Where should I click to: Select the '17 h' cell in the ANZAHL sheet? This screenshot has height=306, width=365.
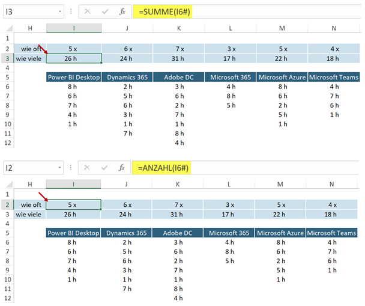pos(229,215)
